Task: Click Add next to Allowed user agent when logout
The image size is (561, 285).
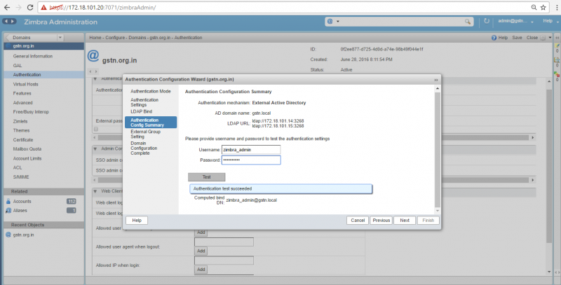Action: 201,251
